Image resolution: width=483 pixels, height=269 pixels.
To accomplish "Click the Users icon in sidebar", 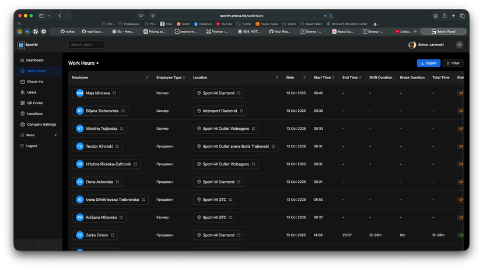I will point(23,92).
